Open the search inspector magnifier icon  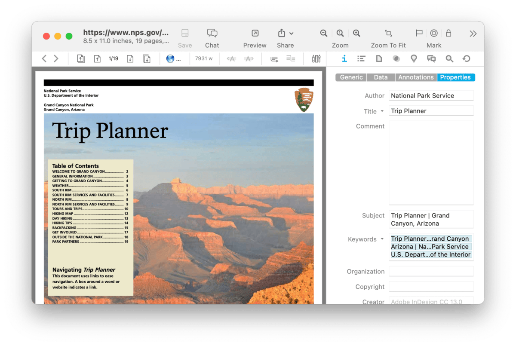[449, 59]
